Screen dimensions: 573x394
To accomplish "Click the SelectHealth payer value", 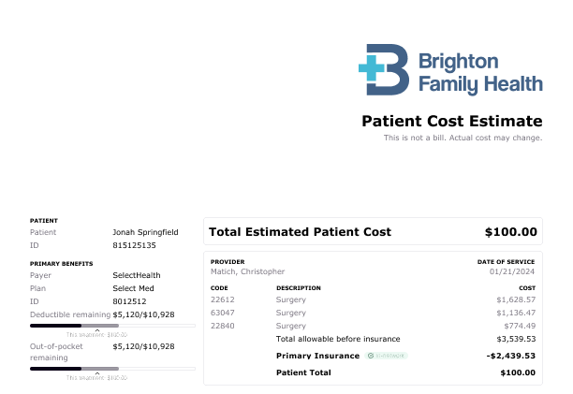I will (137, 275).
